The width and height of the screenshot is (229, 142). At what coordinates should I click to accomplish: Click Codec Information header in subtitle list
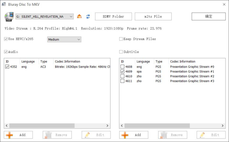[183, 62]
